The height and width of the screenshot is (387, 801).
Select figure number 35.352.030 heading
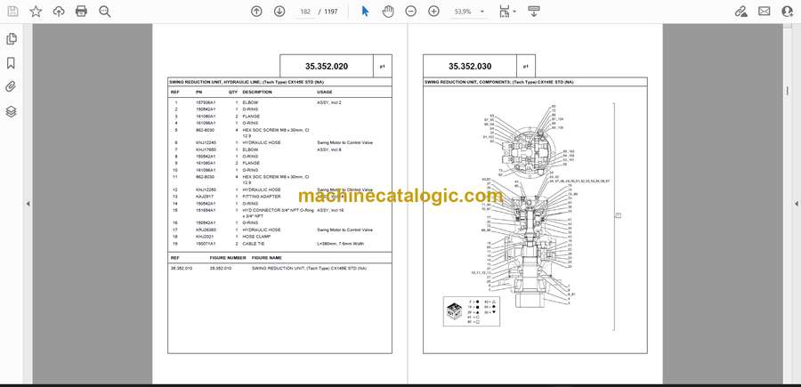coord(470,67)
